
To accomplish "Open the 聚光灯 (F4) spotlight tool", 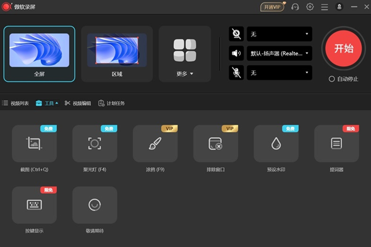I will (95, 143).
